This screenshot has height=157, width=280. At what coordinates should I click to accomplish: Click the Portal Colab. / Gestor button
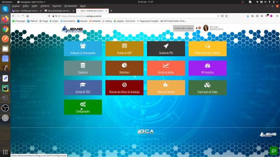coord(183,28)
